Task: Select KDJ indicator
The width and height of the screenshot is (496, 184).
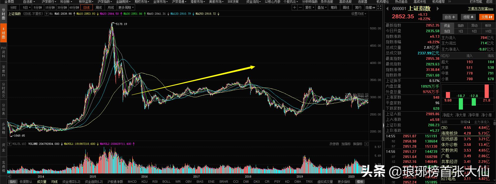Action: click(x=144, y=182)
